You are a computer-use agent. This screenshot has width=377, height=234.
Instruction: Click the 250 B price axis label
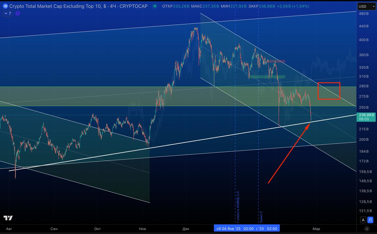click(x=364, y=107)
